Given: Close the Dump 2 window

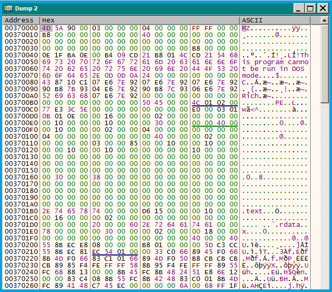Looking at the screenshot, I should [x=322, y=8].
